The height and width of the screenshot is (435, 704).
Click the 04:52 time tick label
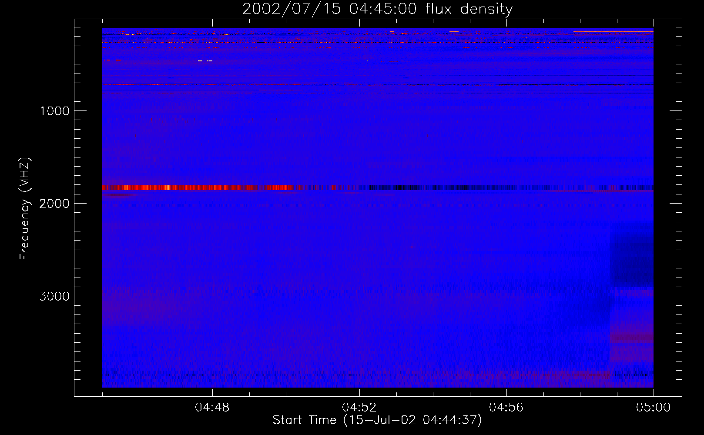point(359,408)
